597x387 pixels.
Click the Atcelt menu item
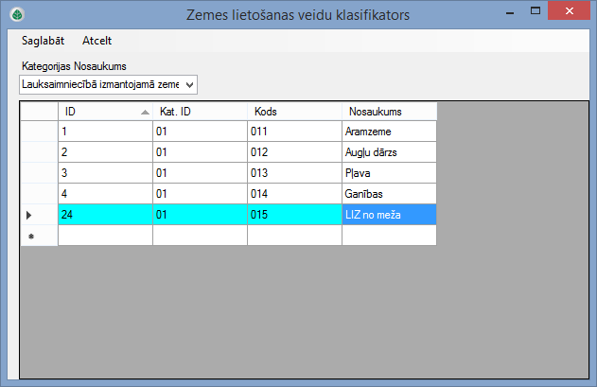click(97, 41)
